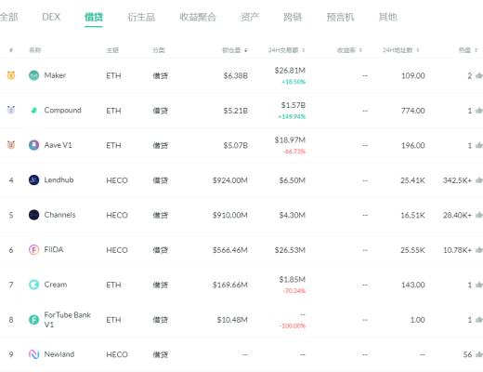Like Cream with its thumbs-up icon
Image resolution: width=483 pixels, height=372 pixels.
point(479,285)
